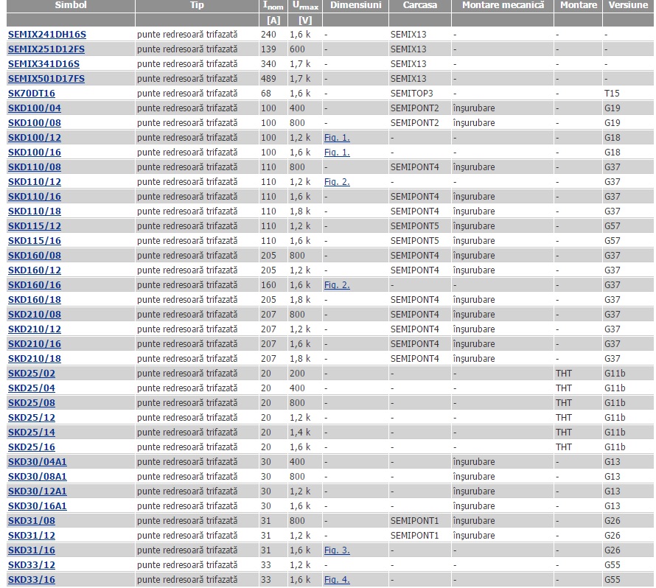Open the SKD110/08 product link

[35, 167]
